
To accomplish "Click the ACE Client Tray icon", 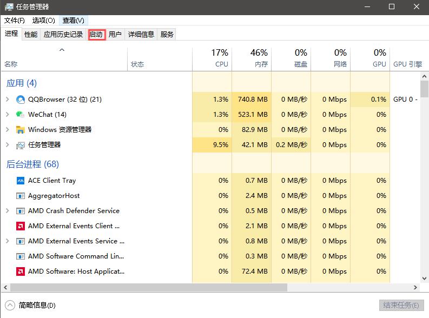I will pos(21,181).
